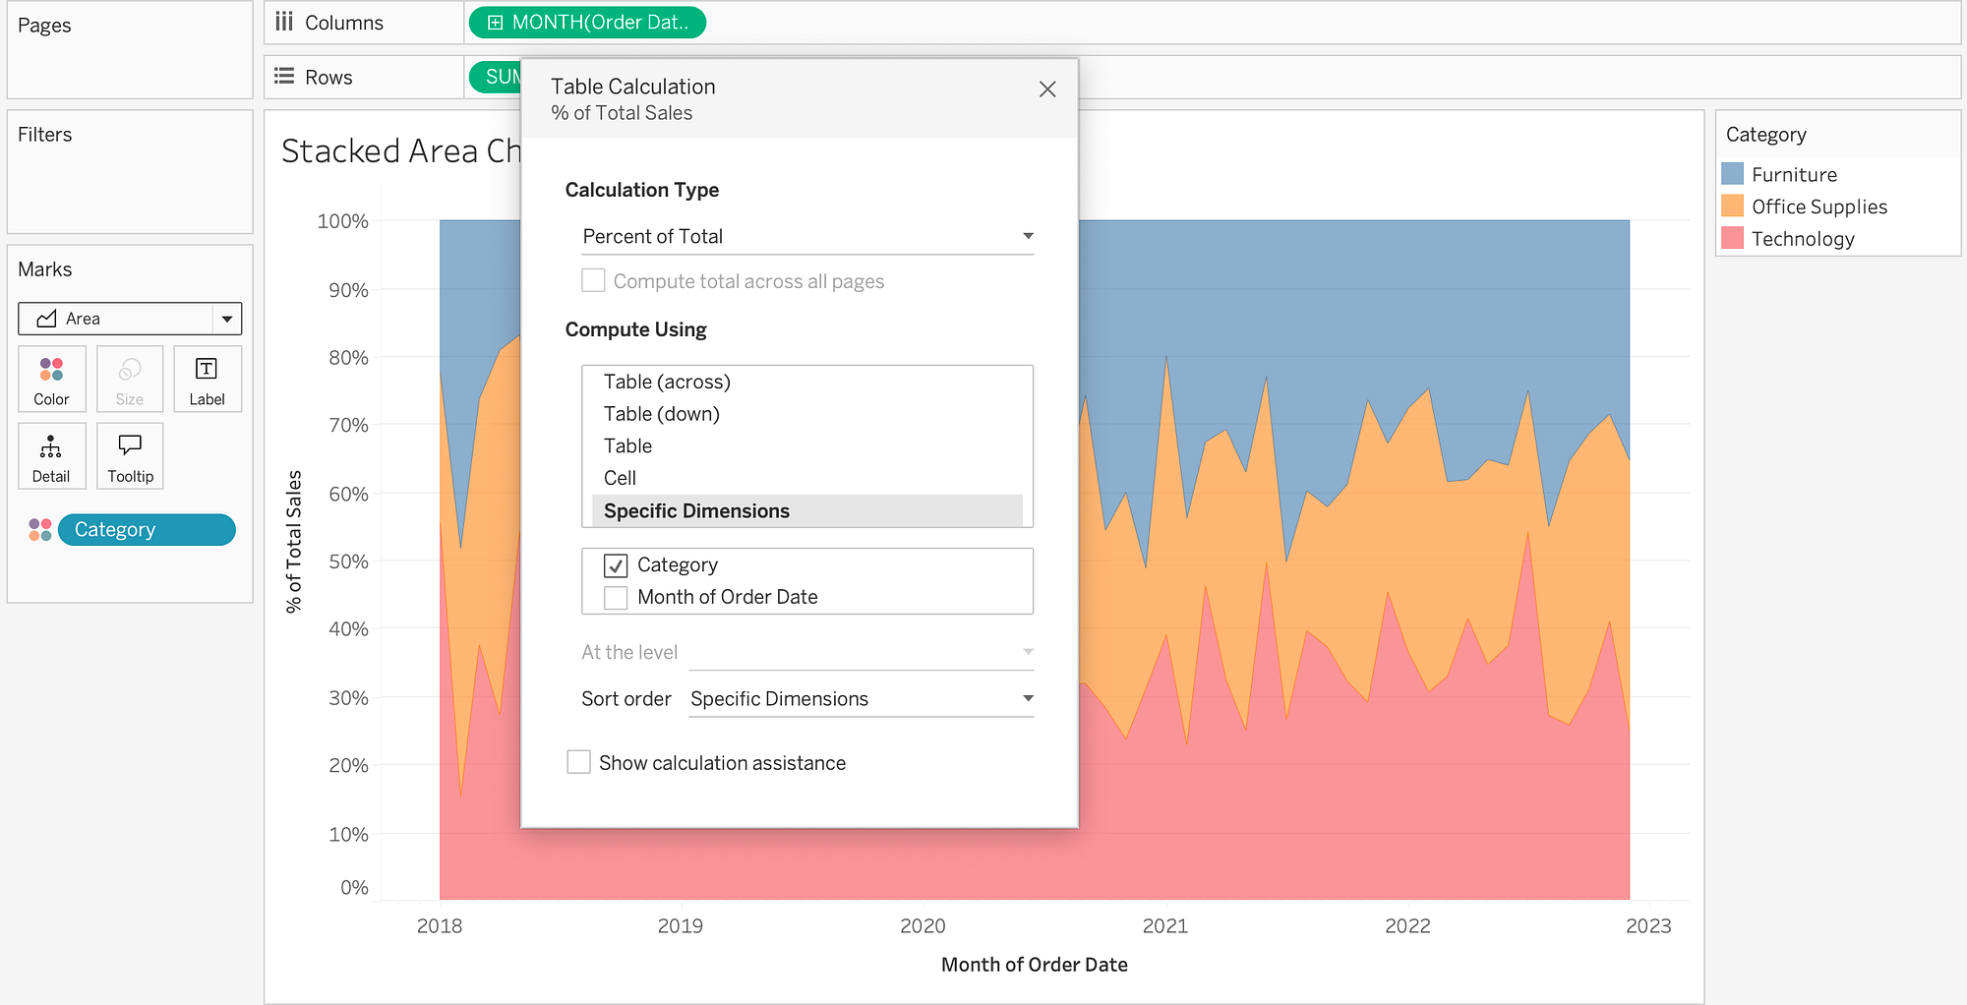Click the Columns shelf icon
Screen dimensions: 1967x1005
(x=284, y=22)
